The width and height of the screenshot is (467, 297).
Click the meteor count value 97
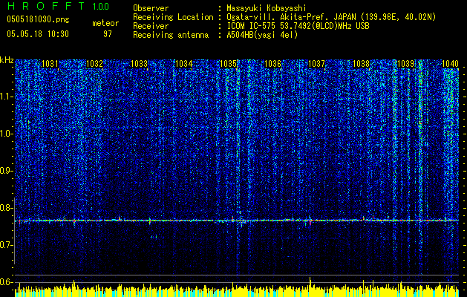click(108, 34)
